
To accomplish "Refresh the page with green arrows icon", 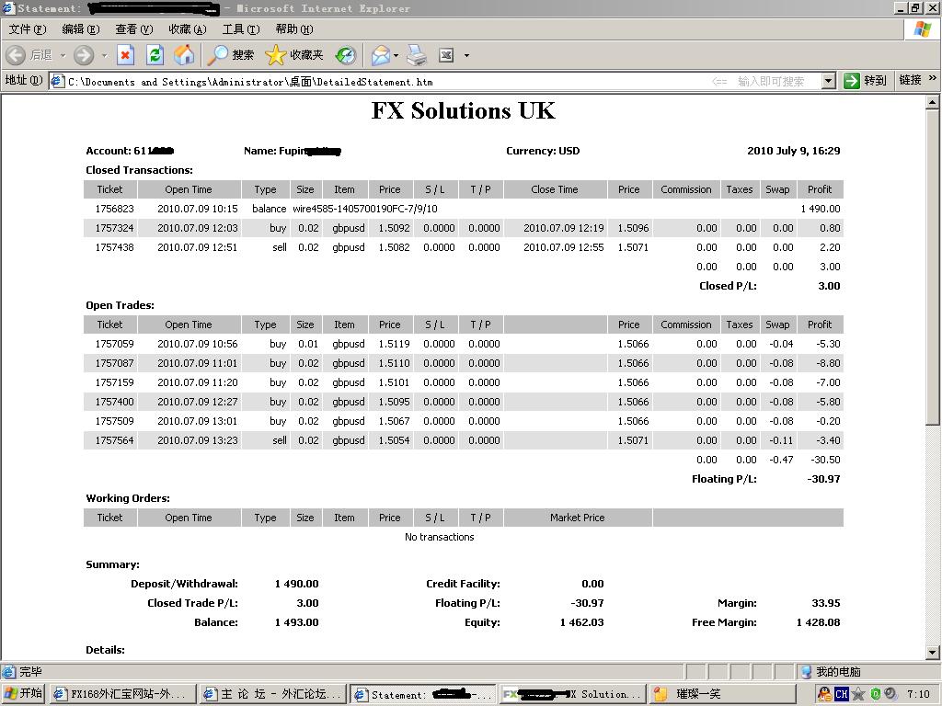I will (155, 55).
